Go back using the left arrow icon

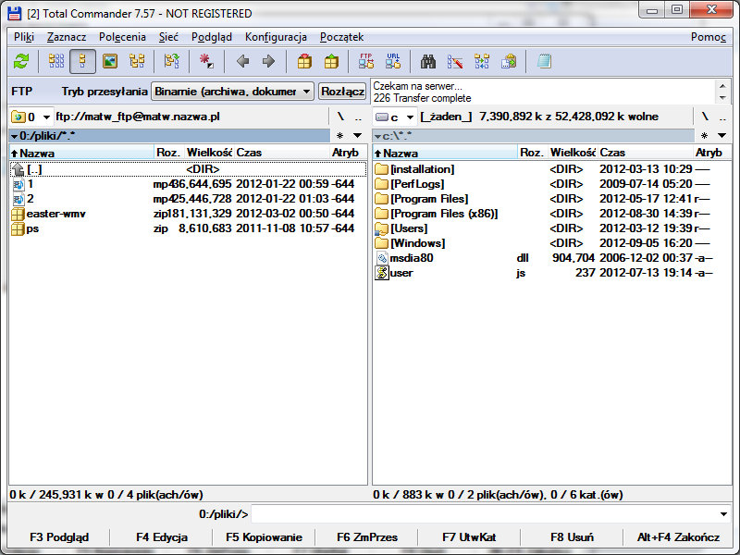(x=242, y=61)
